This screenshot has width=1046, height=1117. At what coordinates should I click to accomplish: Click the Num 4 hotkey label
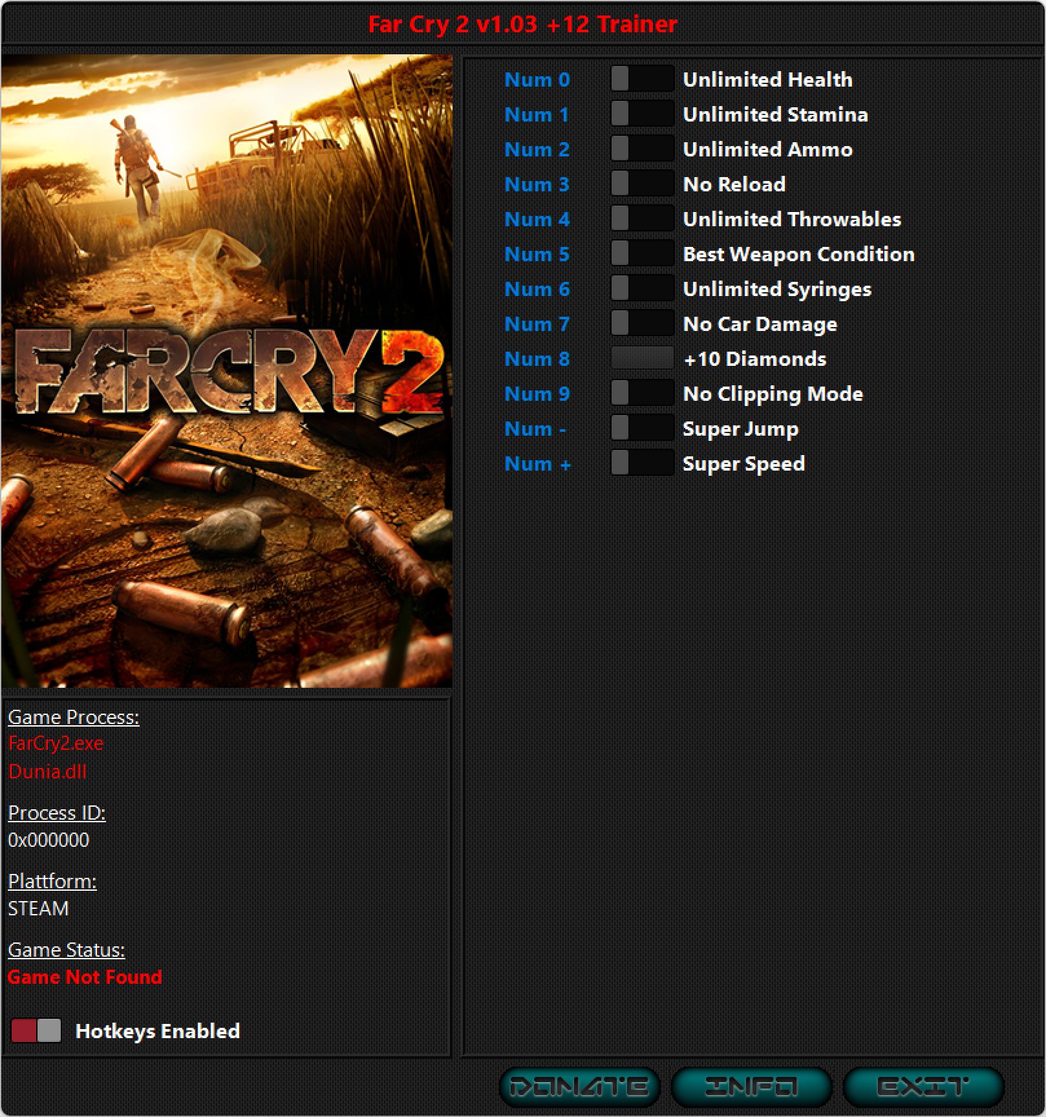point(537,219)
